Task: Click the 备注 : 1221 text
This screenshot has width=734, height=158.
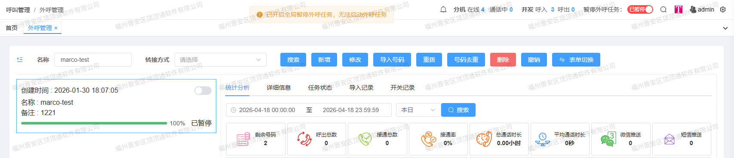Action: (38, 113)
